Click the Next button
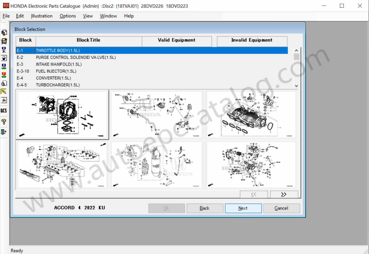The height and width of the screenshot is (254, 369). [243, 208]
